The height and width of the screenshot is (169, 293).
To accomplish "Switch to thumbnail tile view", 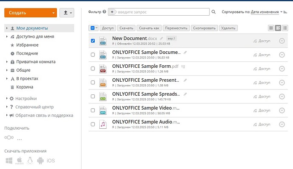I will pos(271,28).
